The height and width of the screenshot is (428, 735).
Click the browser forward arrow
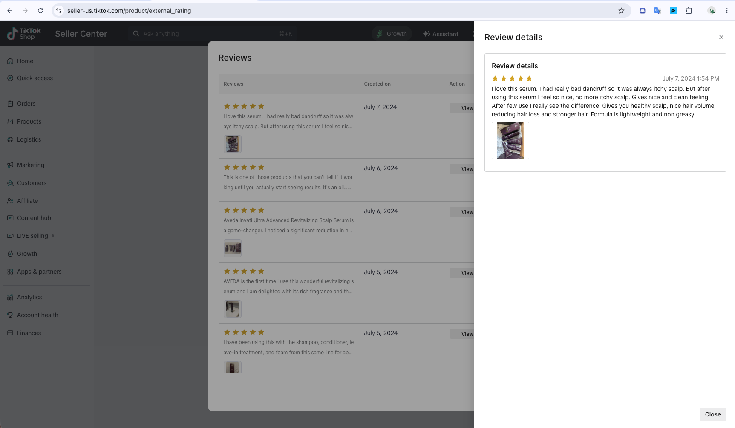click(x=25, y=11)
